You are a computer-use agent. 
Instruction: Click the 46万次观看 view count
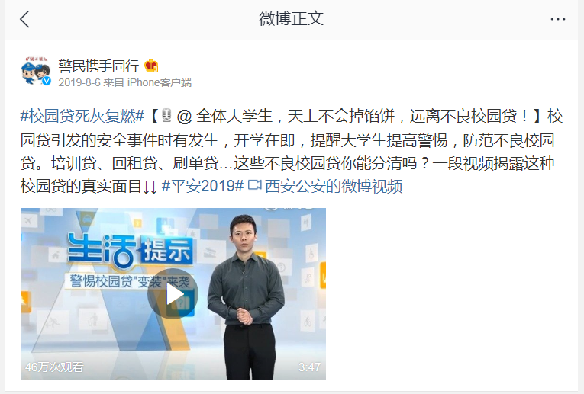click(x=54, y=367)
